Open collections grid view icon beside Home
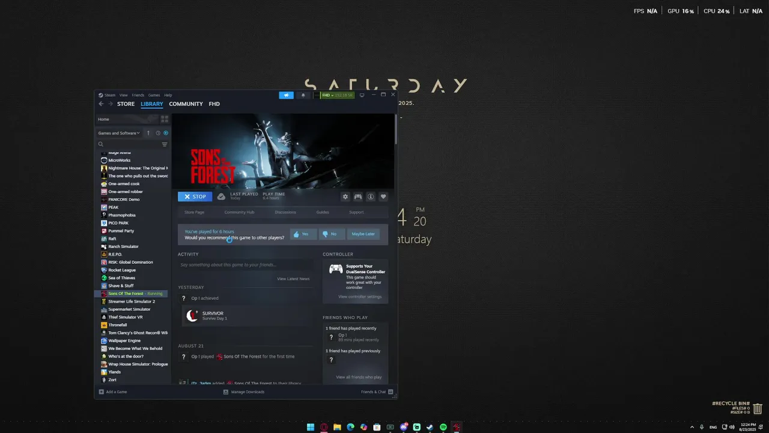The height and width of the screenshot is (433, 769). pos(165,119)
